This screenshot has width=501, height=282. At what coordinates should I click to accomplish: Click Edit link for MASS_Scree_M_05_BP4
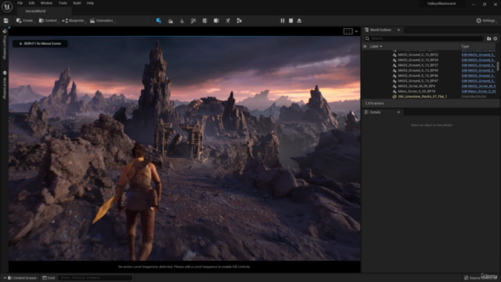[478, 86]
